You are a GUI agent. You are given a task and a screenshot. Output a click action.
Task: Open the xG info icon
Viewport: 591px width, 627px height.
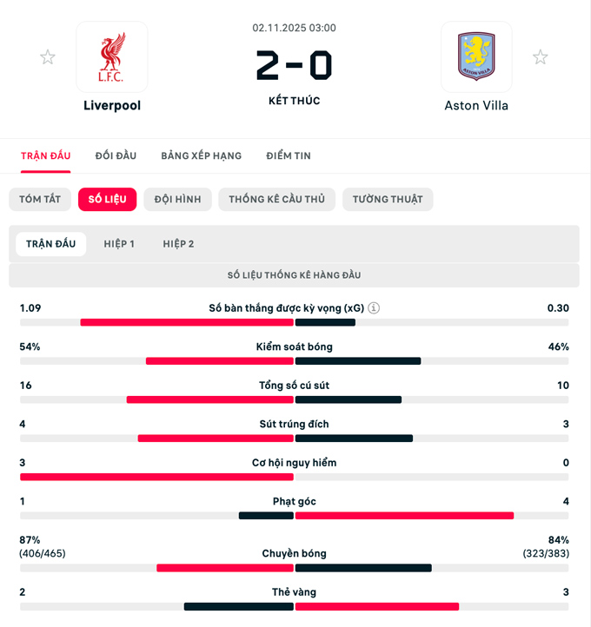[374, 308]
